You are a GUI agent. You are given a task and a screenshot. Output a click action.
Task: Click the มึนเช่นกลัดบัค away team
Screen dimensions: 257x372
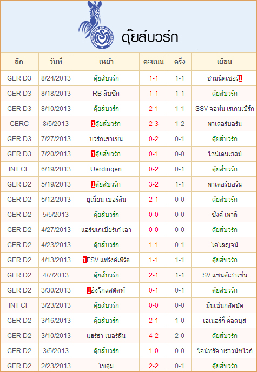tap(225, 305)
